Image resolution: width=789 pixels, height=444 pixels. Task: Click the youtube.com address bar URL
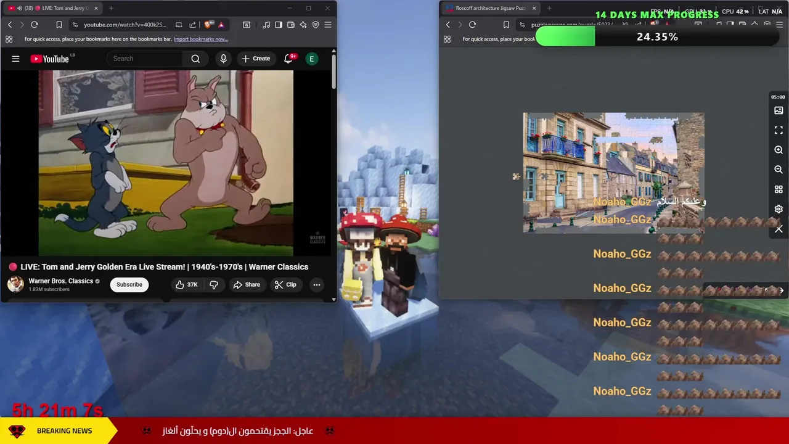pyautogui.click(x=125, y=25)
